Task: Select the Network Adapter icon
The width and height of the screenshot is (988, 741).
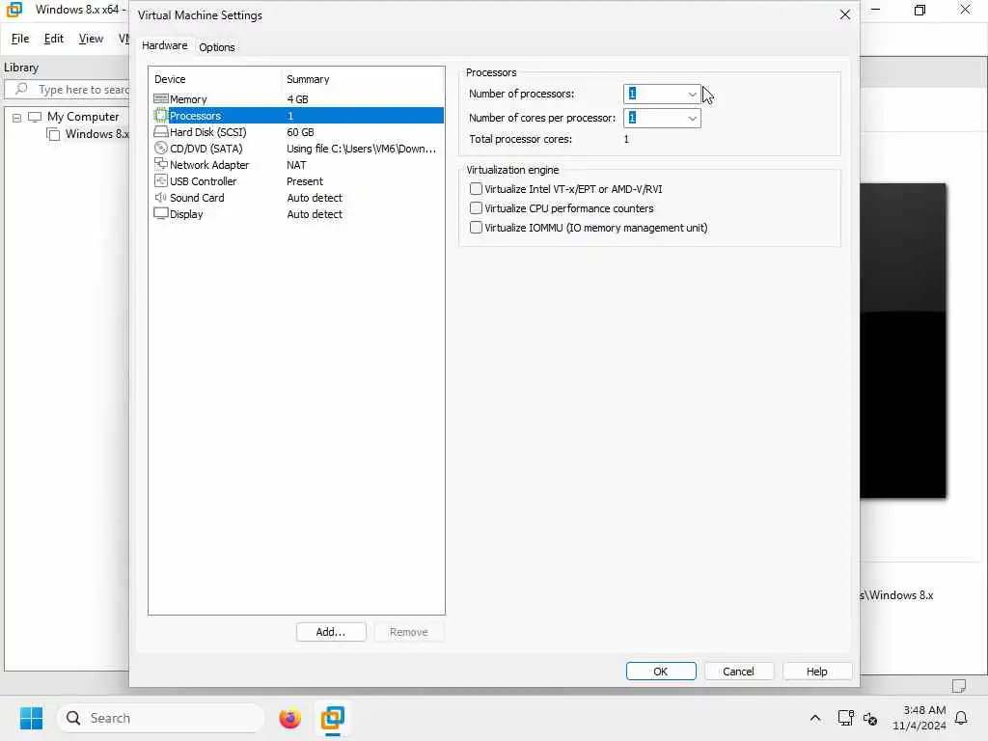Action: (161, 164)
